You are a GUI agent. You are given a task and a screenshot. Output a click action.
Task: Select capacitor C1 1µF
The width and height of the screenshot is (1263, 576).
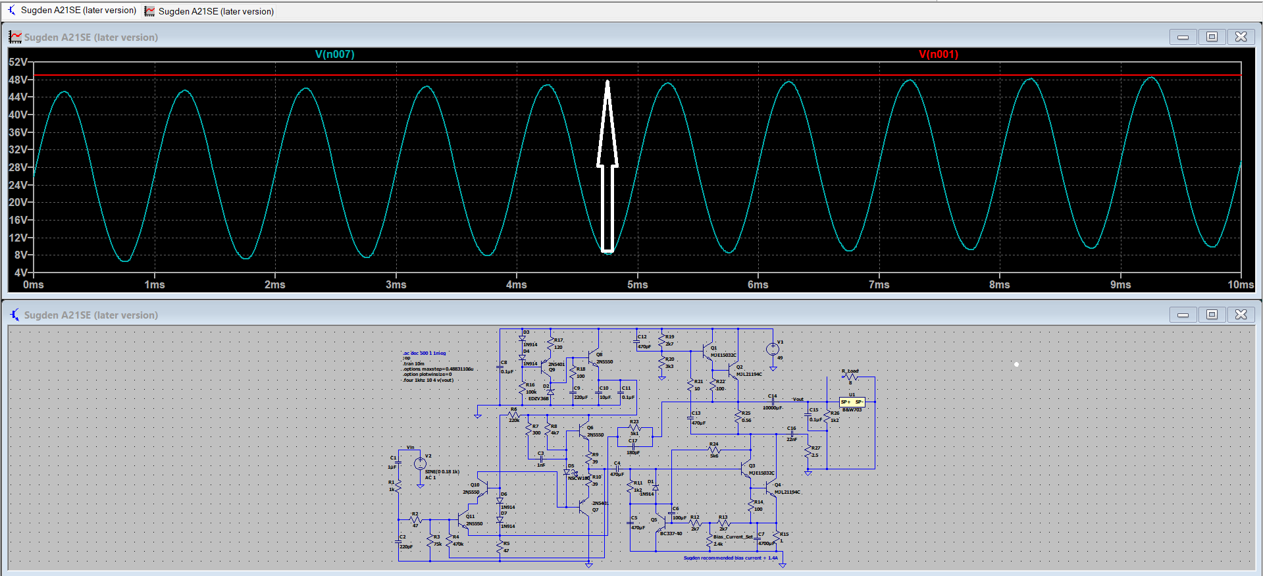coord(399,462)
